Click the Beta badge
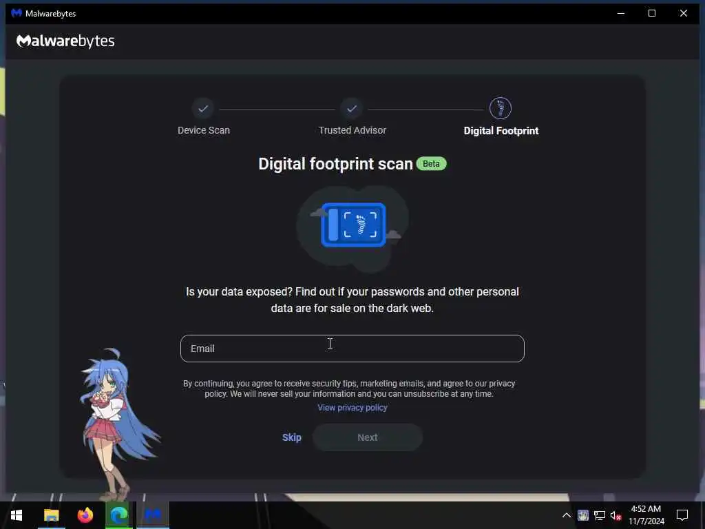The width and height of the screenshot is (705, 529). [x=431, y=164]
